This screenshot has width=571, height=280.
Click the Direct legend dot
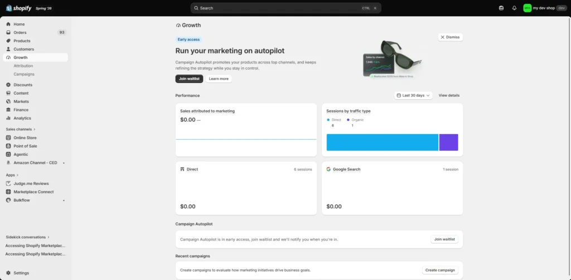click(328, 120)
